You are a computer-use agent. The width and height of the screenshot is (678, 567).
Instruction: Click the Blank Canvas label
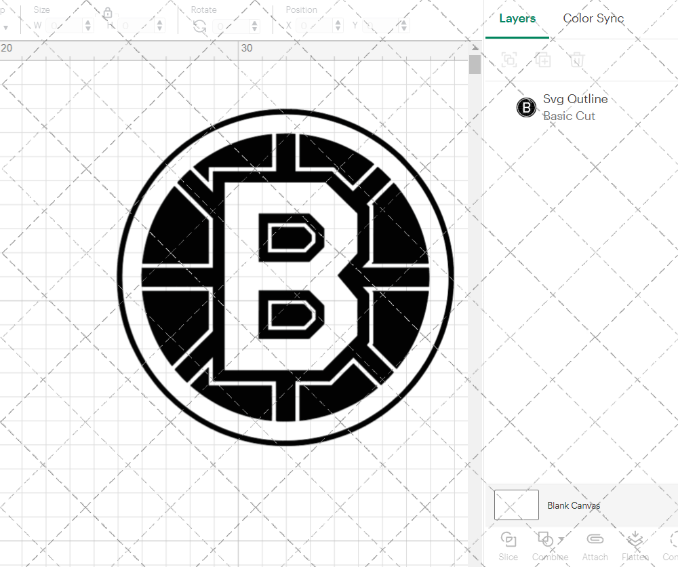574,505
